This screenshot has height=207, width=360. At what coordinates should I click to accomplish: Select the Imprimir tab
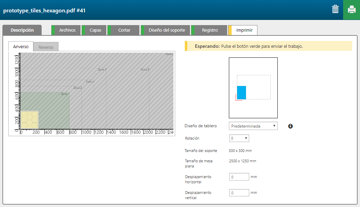tap(244, 30)
